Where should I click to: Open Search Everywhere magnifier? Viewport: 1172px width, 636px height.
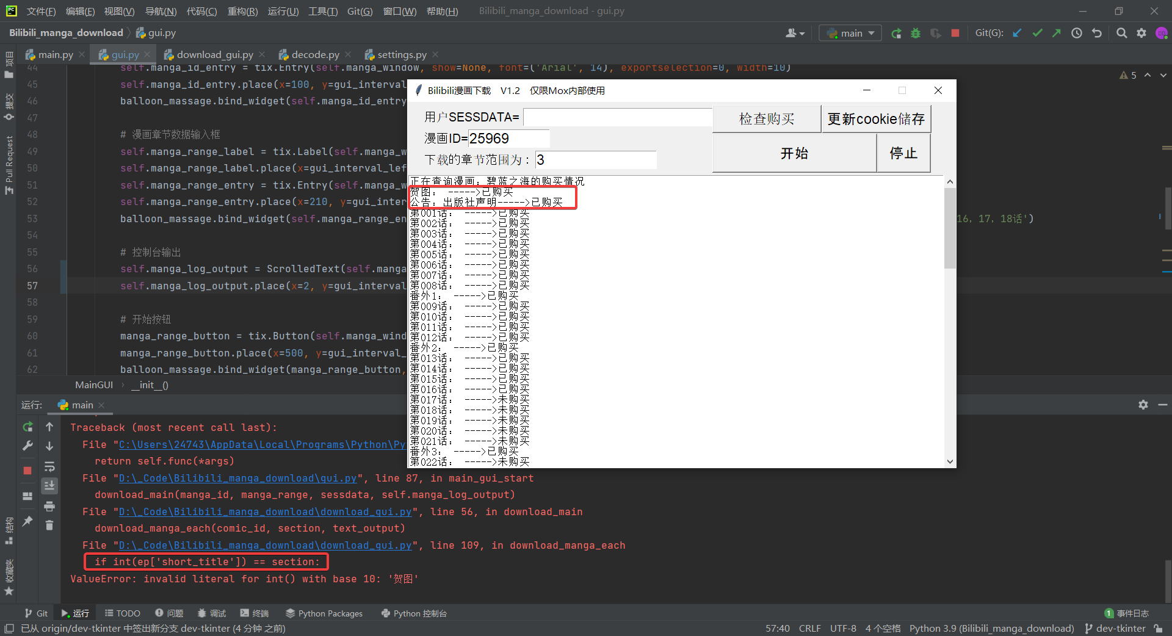click(x=1121, y=33)
